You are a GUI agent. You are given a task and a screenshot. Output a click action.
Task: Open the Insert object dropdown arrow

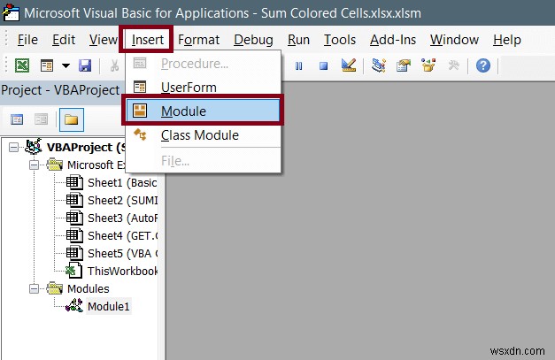66,65
